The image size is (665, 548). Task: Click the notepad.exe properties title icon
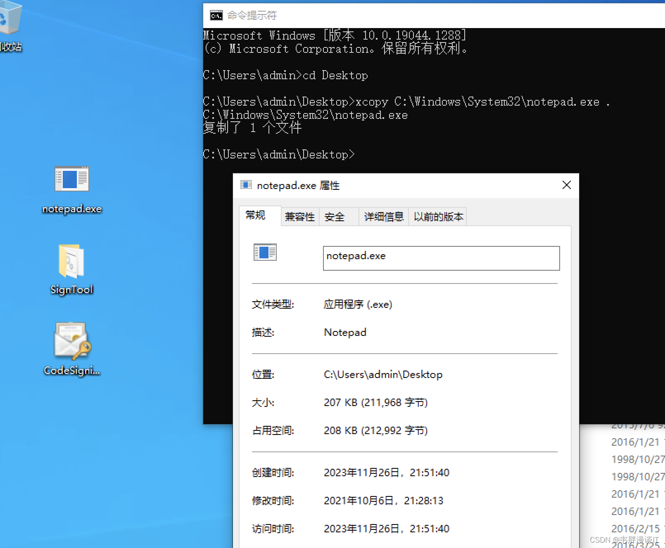pyautogui.click(x=246, y=185)
